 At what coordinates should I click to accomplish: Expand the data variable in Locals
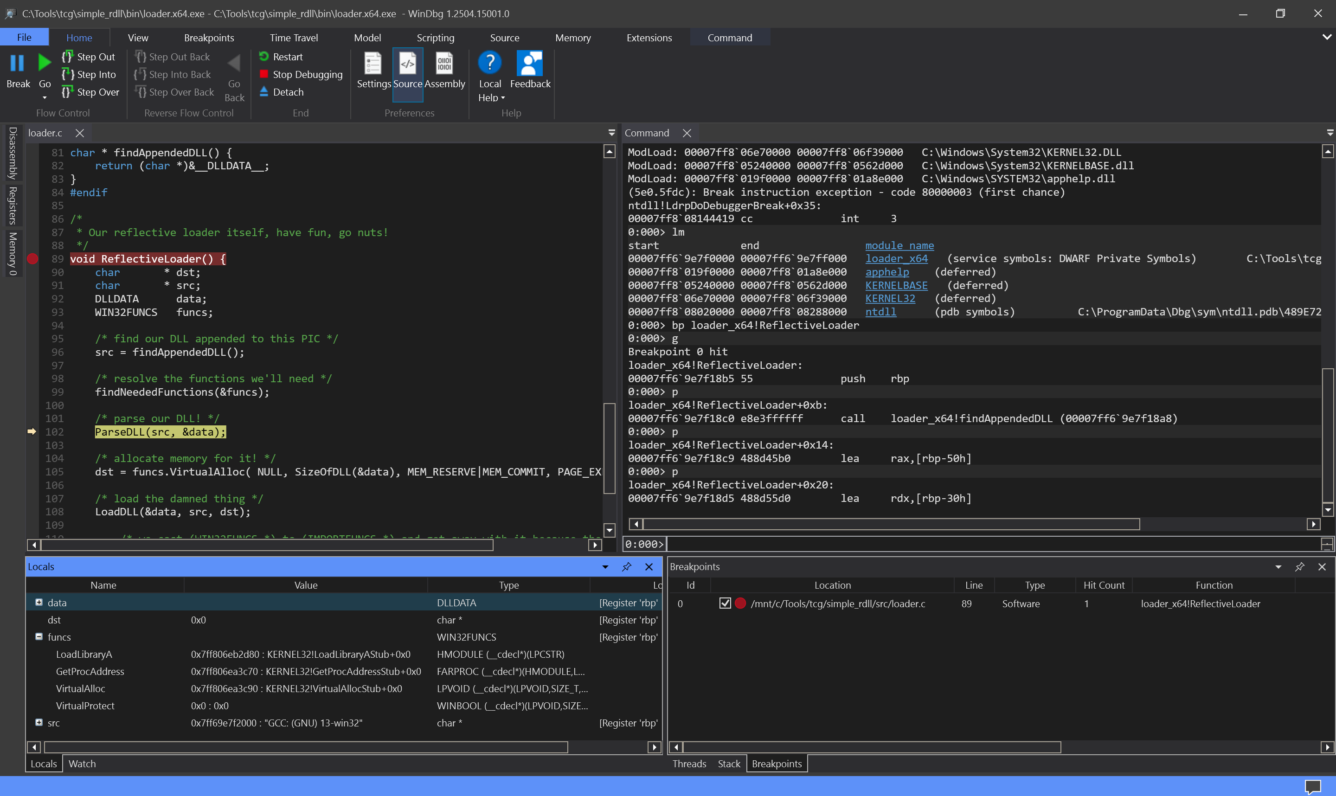pyautogui.click(x=39, y=603)
